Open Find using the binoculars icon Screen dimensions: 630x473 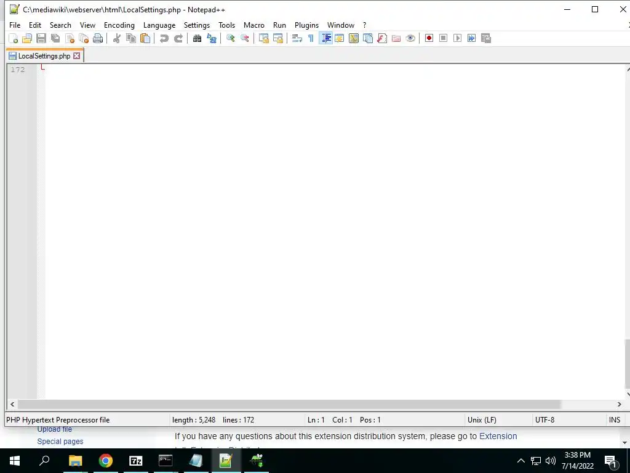[197, 38]
